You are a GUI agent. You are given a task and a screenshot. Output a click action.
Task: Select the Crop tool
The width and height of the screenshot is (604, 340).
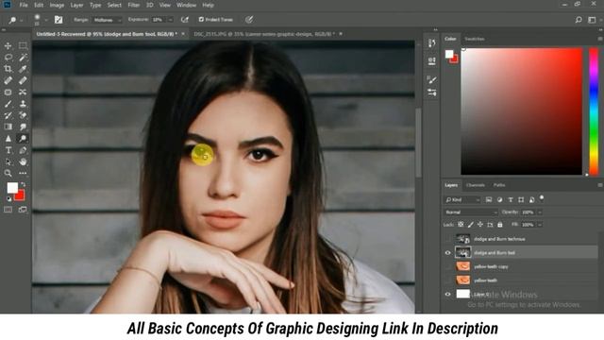coord(8,69)
